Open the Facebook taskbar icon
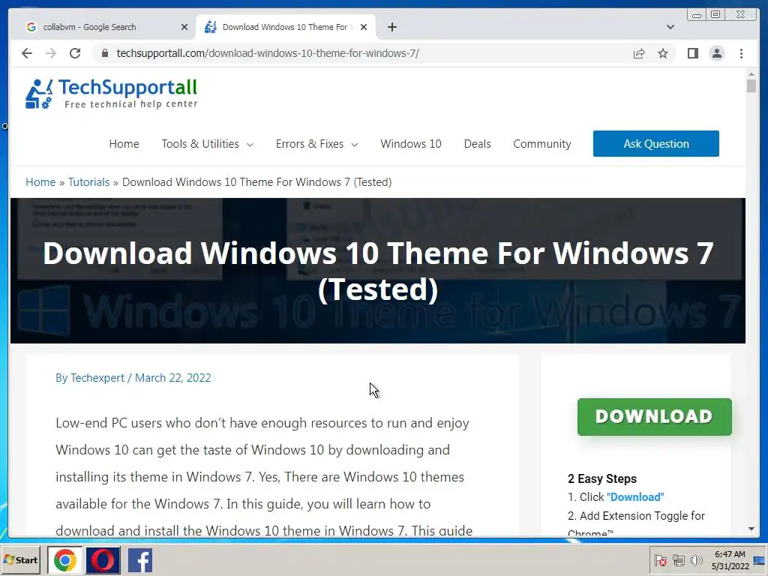The image size is (768, 576). (x=140, y=560)
